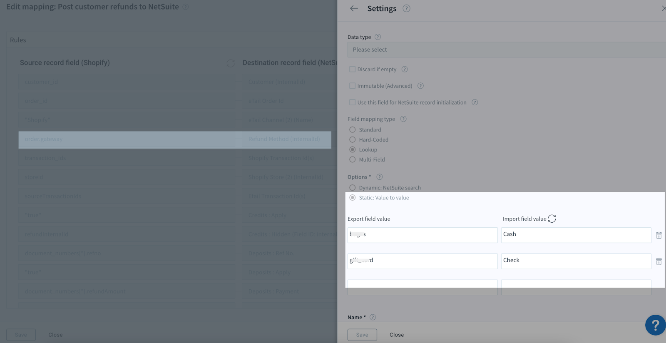Image resolution: width=666 pixels, height=343 pixels.
Task: Choose Static: Value to value option
Action: [x=352, y=198]
